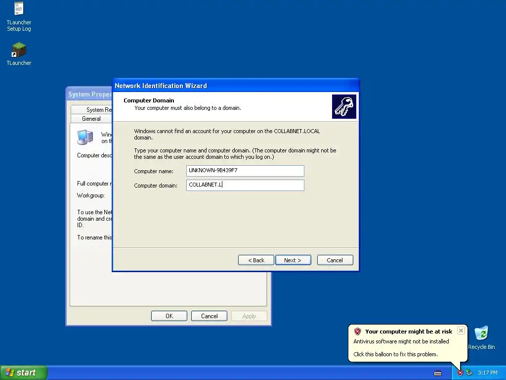Click the shield icon in the risk balloon

click(x=357, y=331)
